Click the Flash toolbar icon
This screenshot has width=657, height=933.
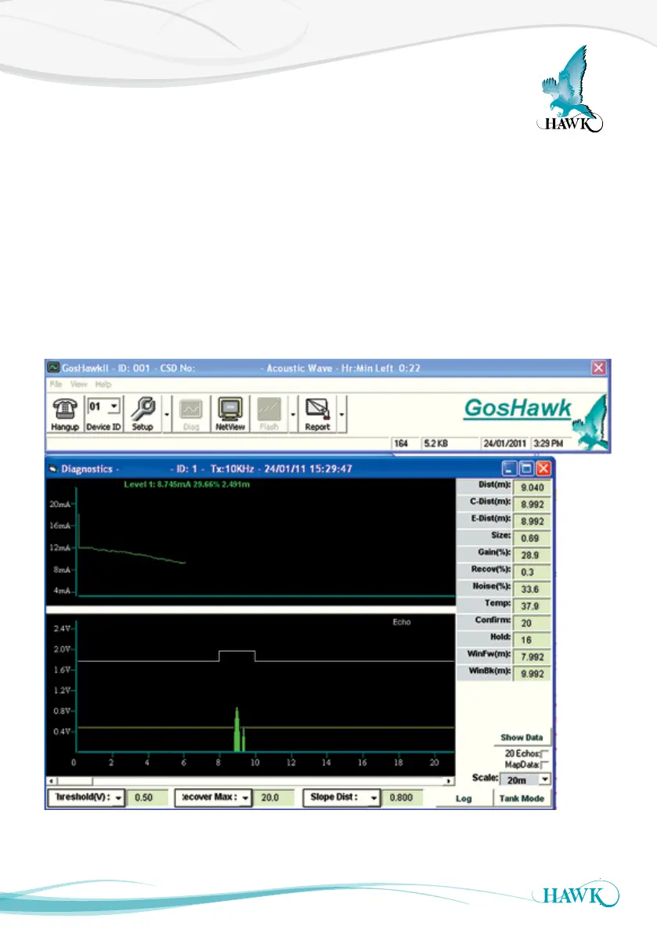click(x=269, y=409)
